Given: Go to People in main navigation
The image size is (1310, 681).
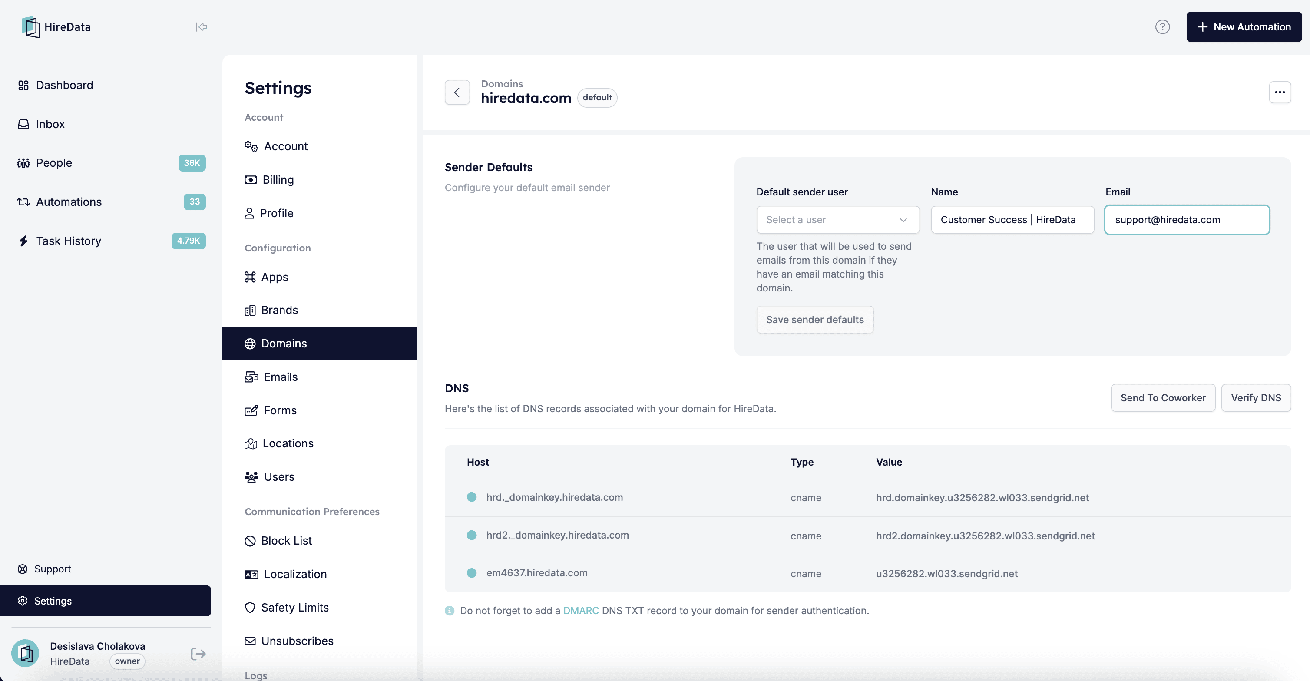Looking at the screenshot, I should [54, 163].
